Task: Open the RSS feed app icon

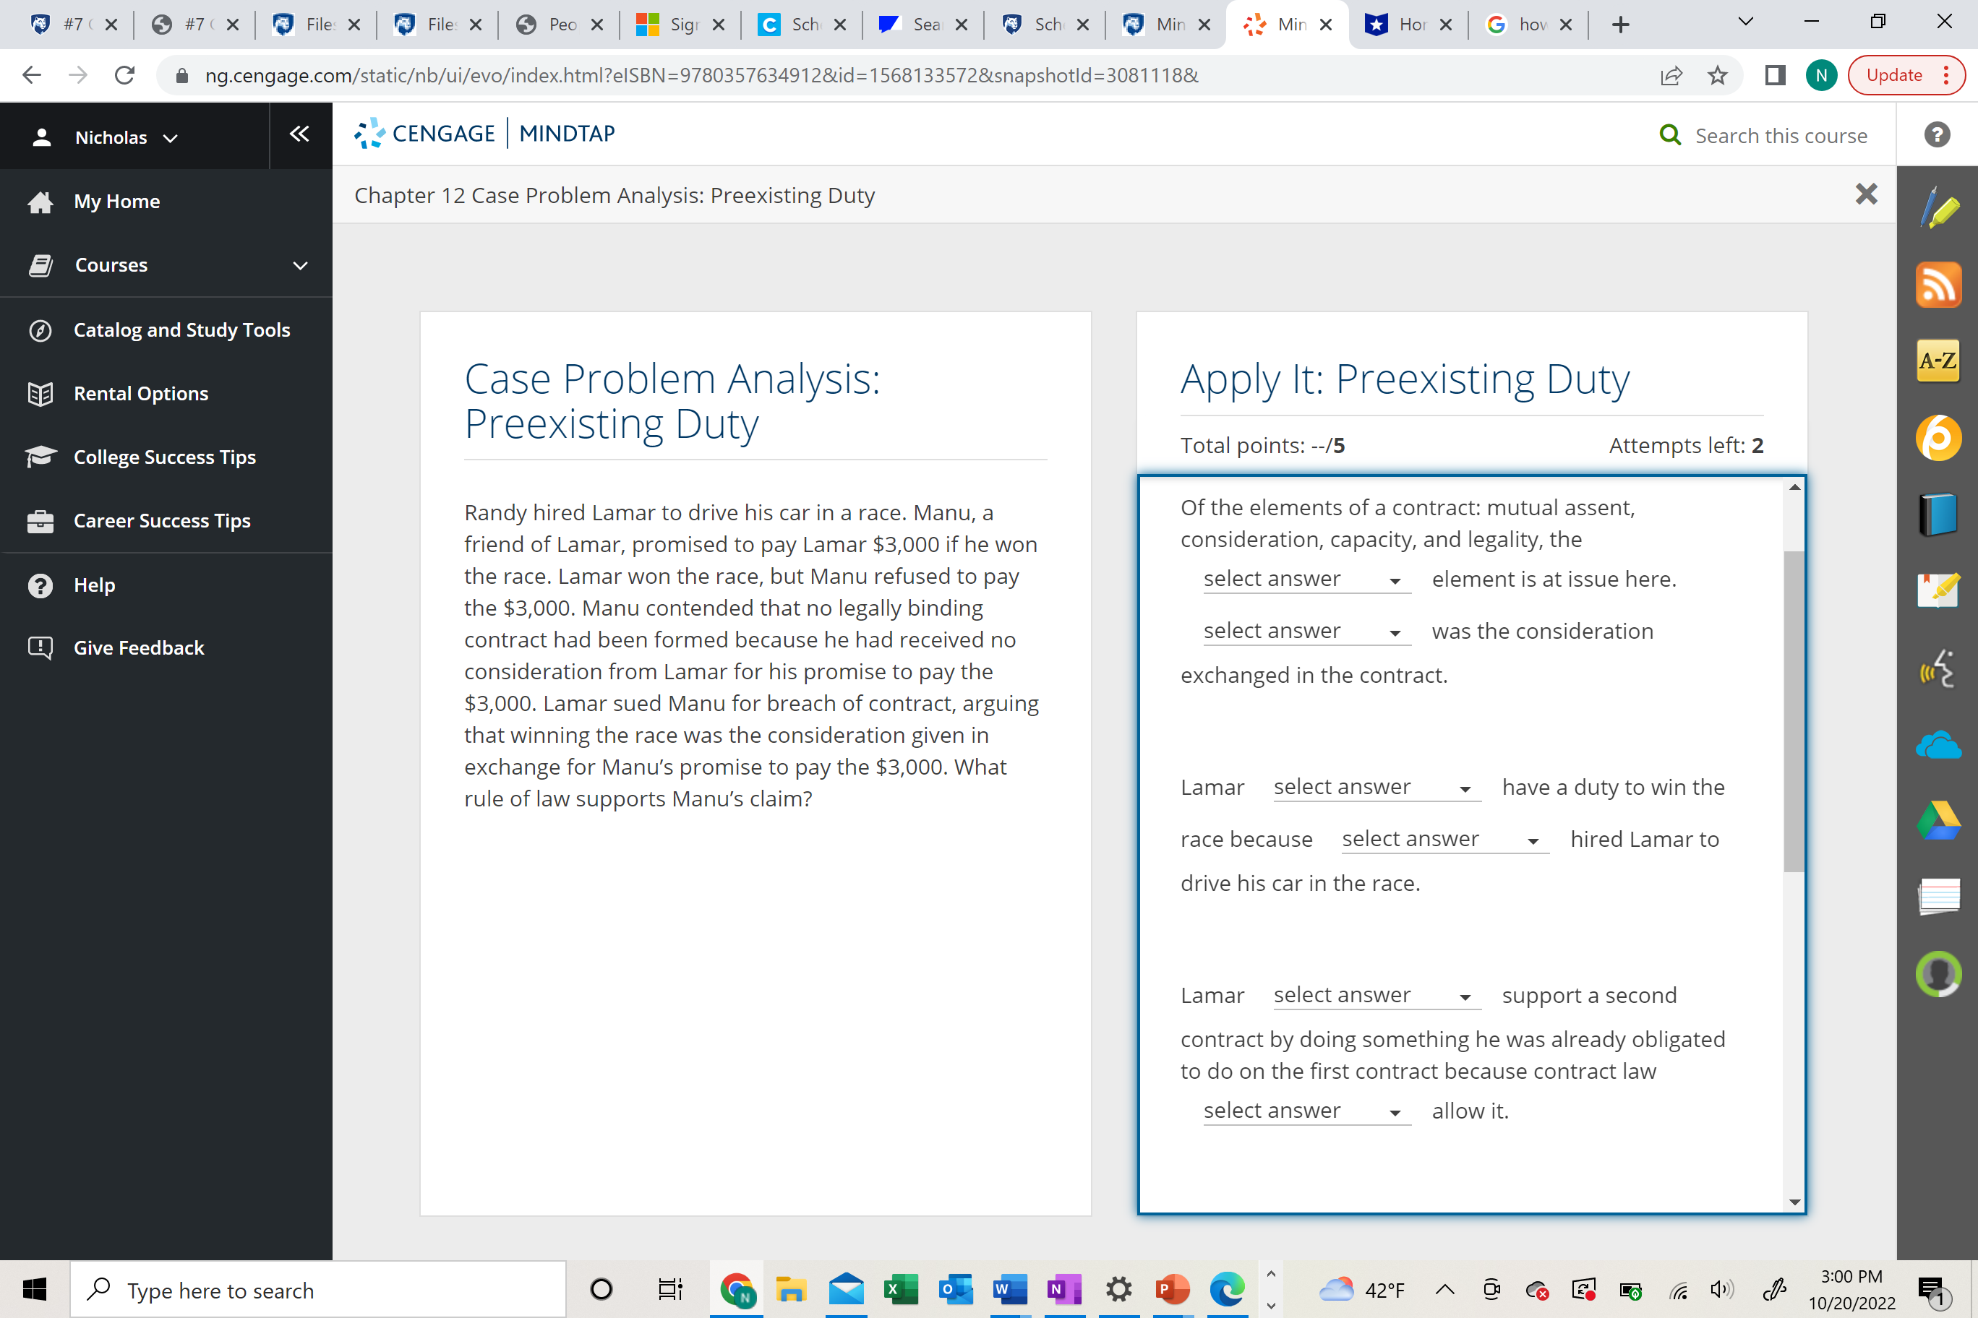Action: point(1938,285)
